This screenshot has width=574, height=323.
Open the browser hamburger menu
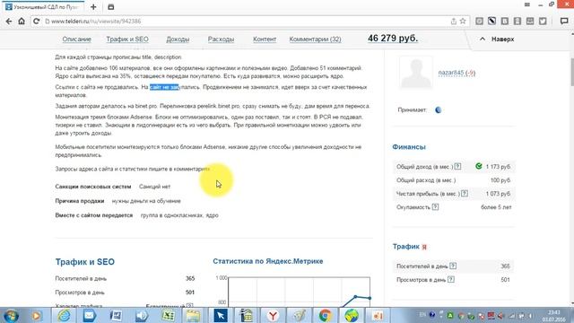527,4
